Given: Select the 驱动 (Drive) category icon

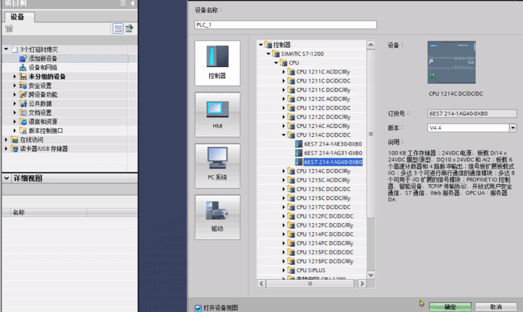Looking at the screenshot, I should 217,217.
